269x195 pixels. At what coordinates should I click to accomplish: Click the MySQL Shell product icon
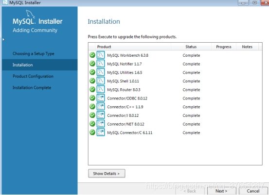click(101, 81)
